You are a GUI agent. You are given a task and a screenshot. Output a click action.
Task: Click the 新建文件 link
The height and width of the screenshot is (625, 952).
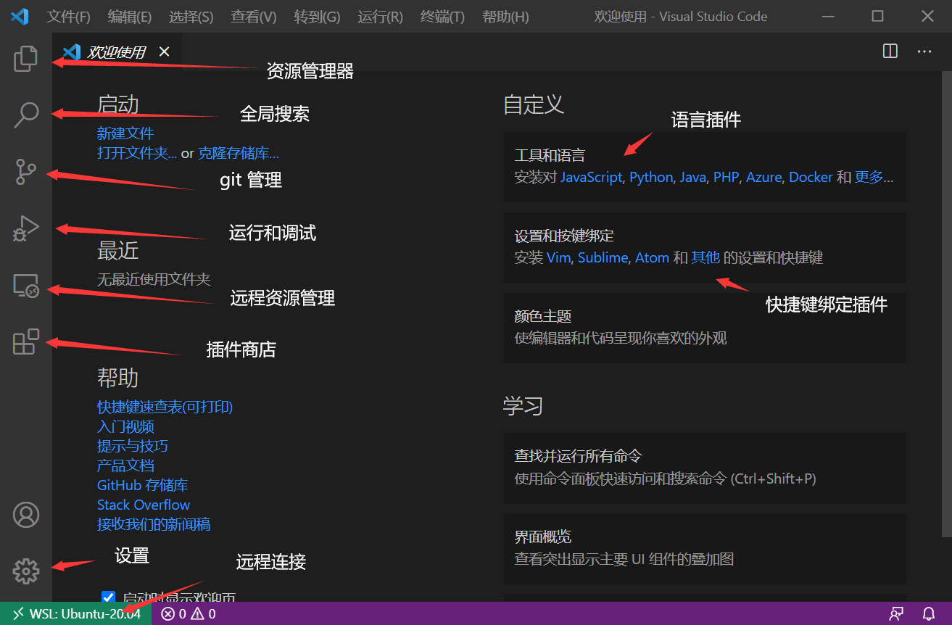click(125, 133)
